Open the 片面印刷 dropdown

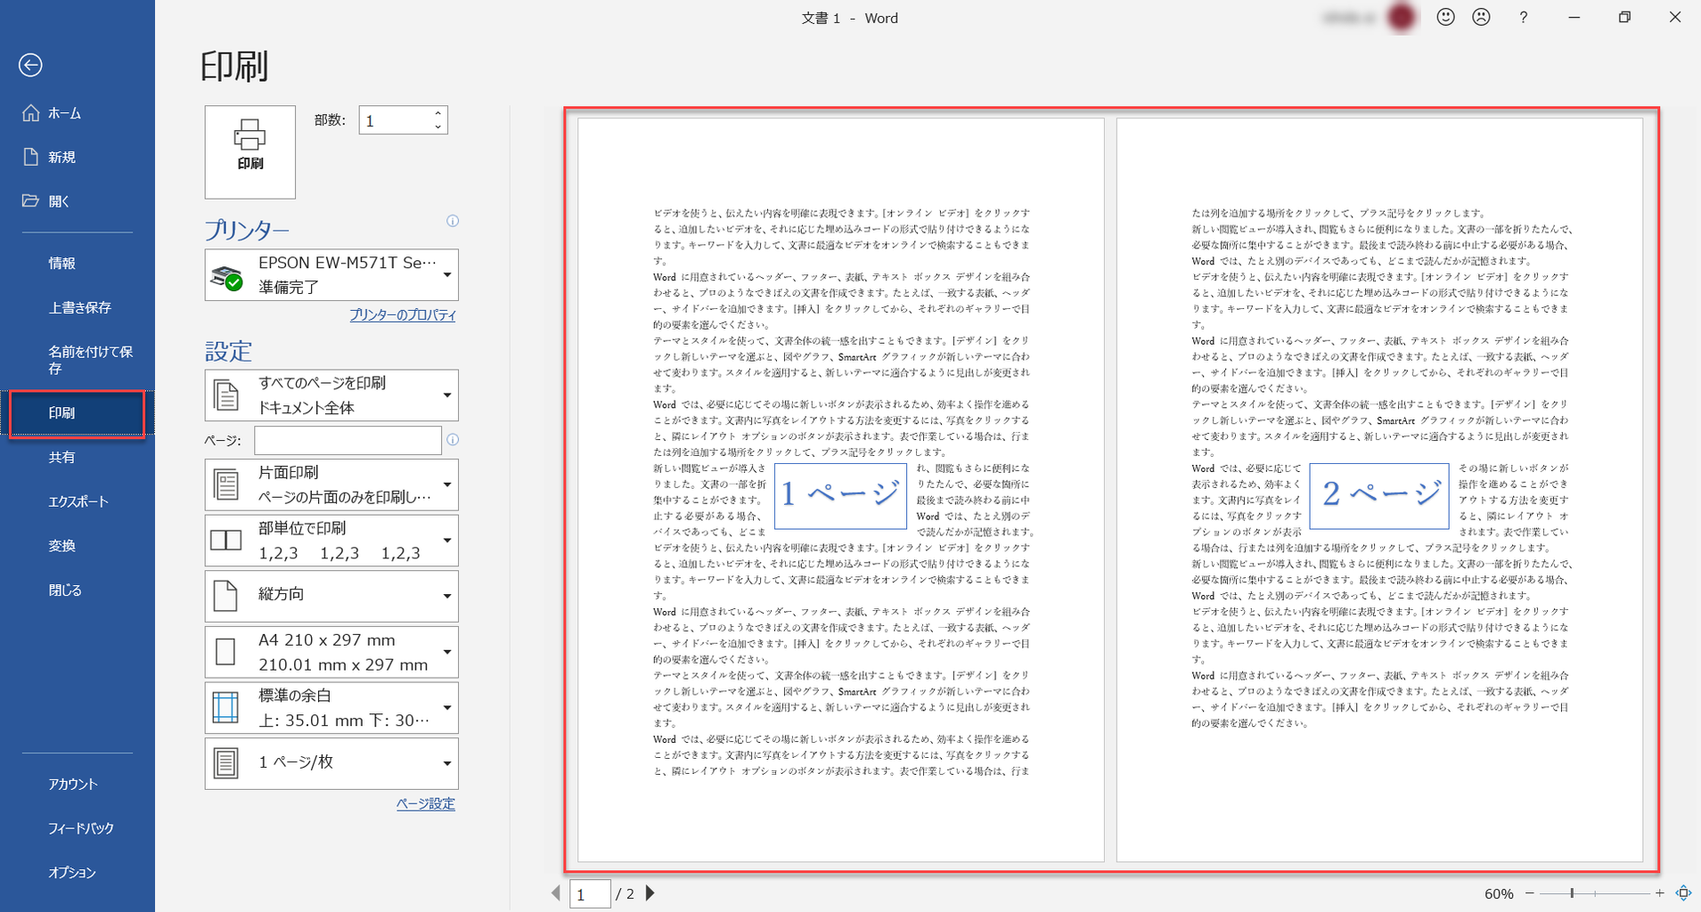[x=331, y=485]
